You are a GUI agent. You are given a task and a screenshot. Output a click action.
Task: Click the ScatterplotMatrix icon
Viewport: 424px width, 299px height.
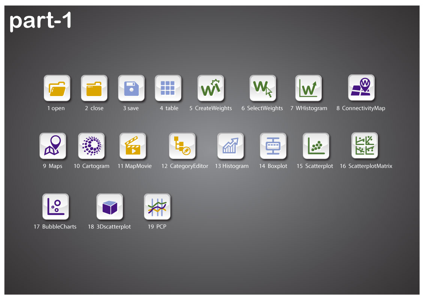[364, 145]
